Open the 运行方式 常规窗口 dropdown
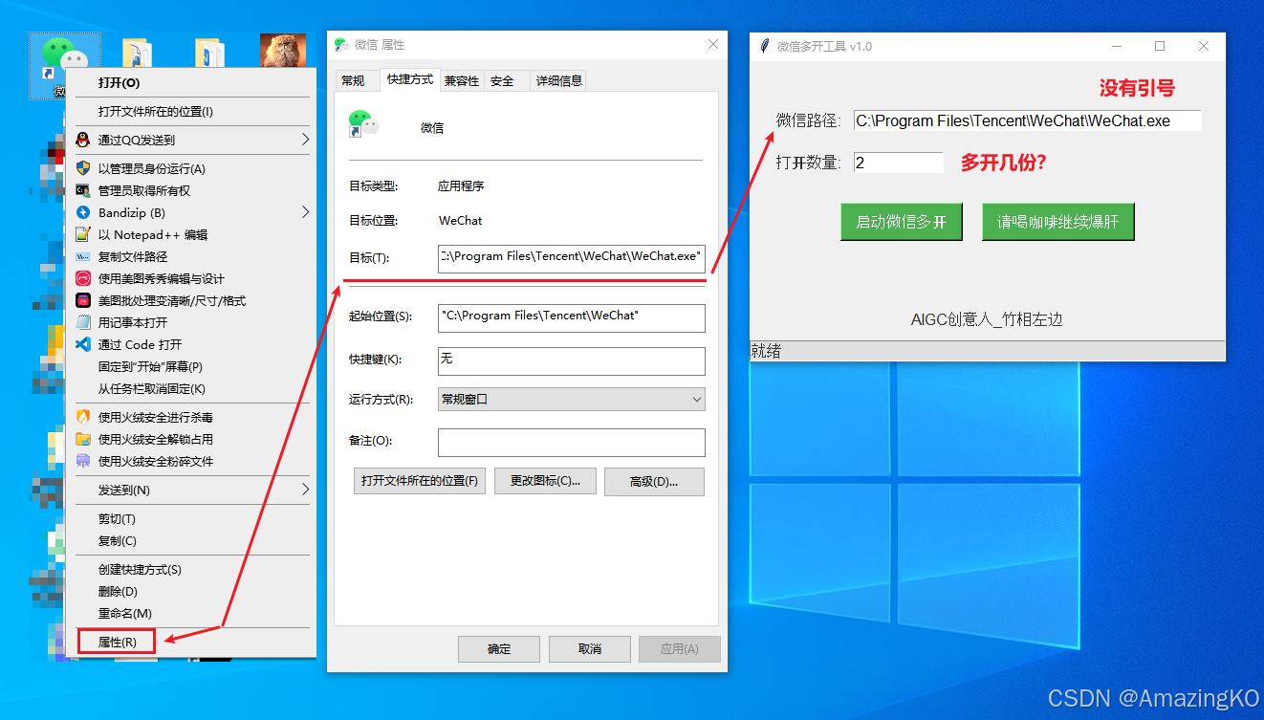 click(x=572, y=400)
